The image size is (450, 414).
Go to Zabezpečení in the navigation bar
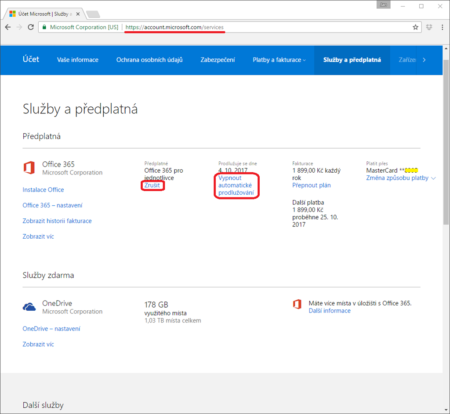[x=218, y=60]
